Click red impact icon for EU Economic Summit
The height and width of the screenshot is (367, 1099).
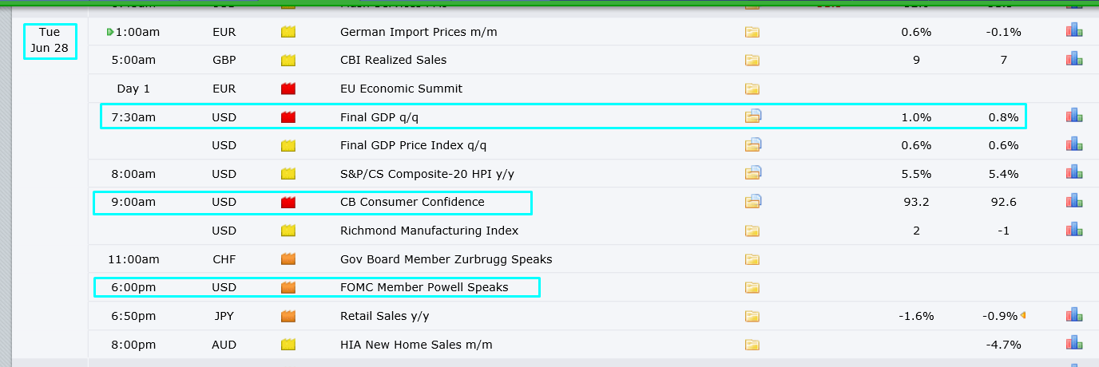pos(288,89)
